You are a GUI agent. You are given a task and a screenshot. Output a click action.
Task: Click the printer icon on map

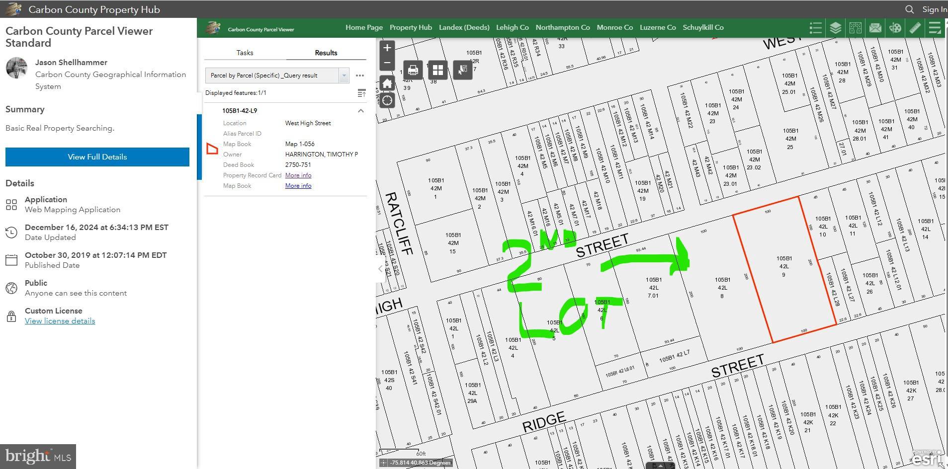[x=413, y=70]
